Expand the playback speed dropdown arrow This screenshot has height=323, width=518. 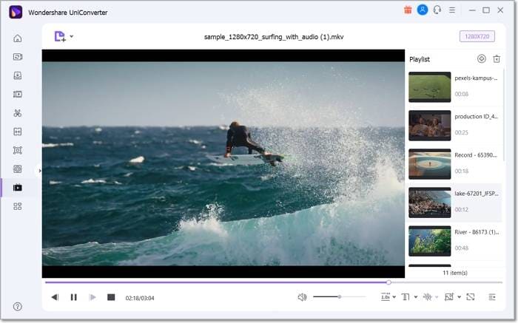pos(394,297)
